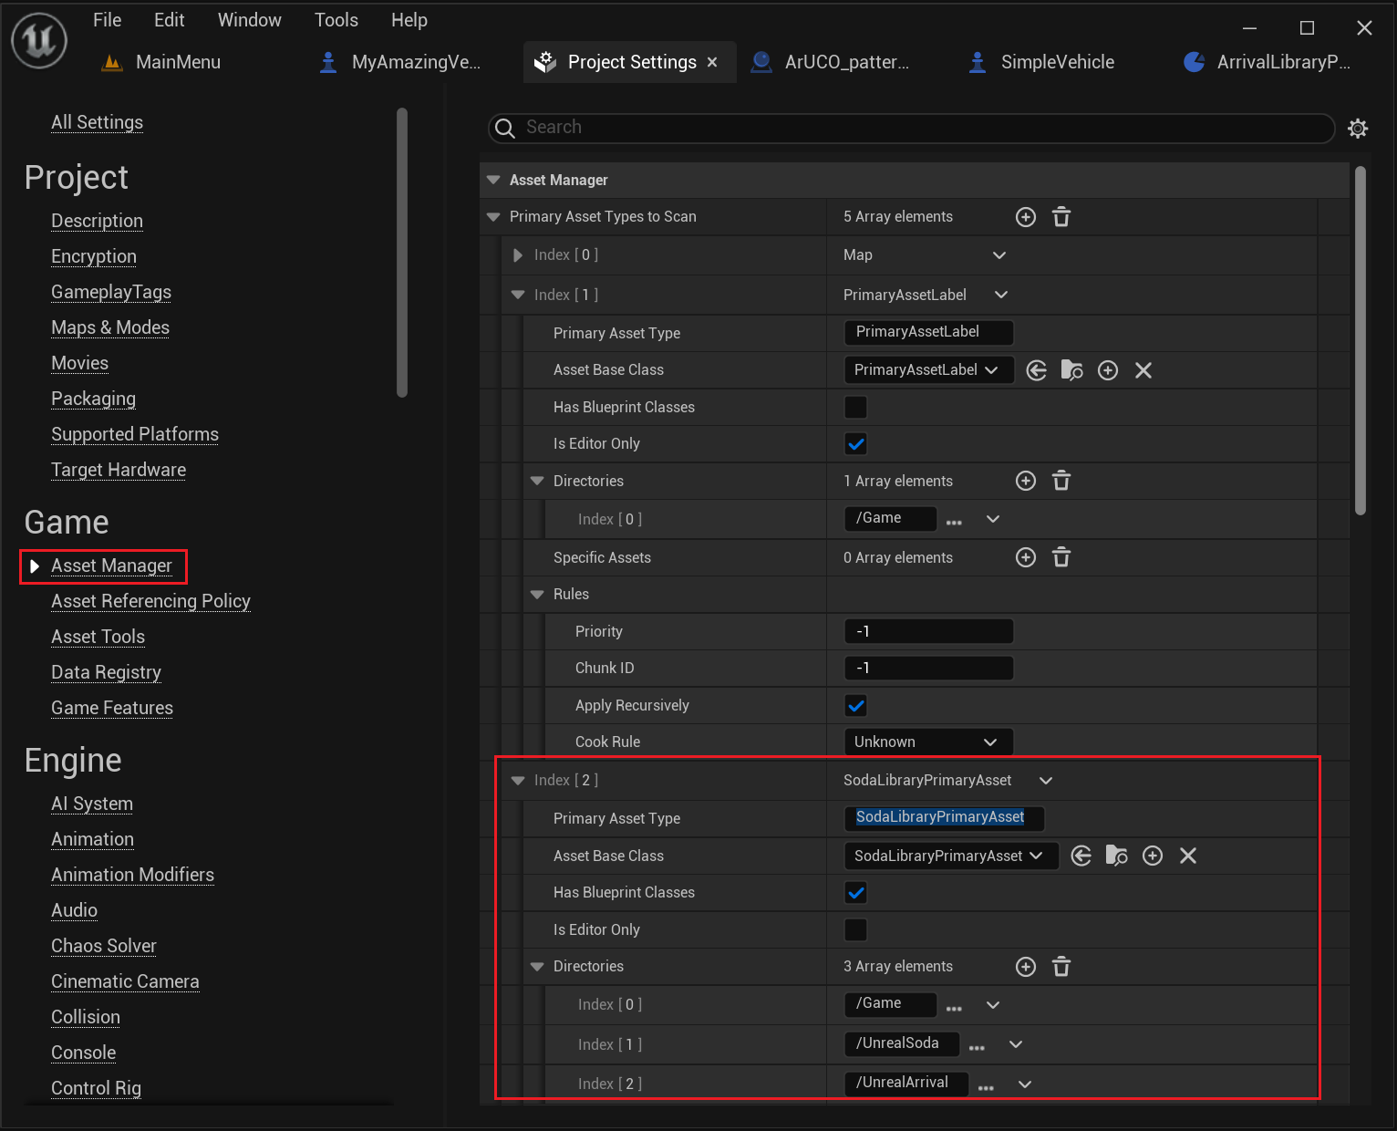
Task: Add a directory to Index 1 Directories
Action: 1026,481
